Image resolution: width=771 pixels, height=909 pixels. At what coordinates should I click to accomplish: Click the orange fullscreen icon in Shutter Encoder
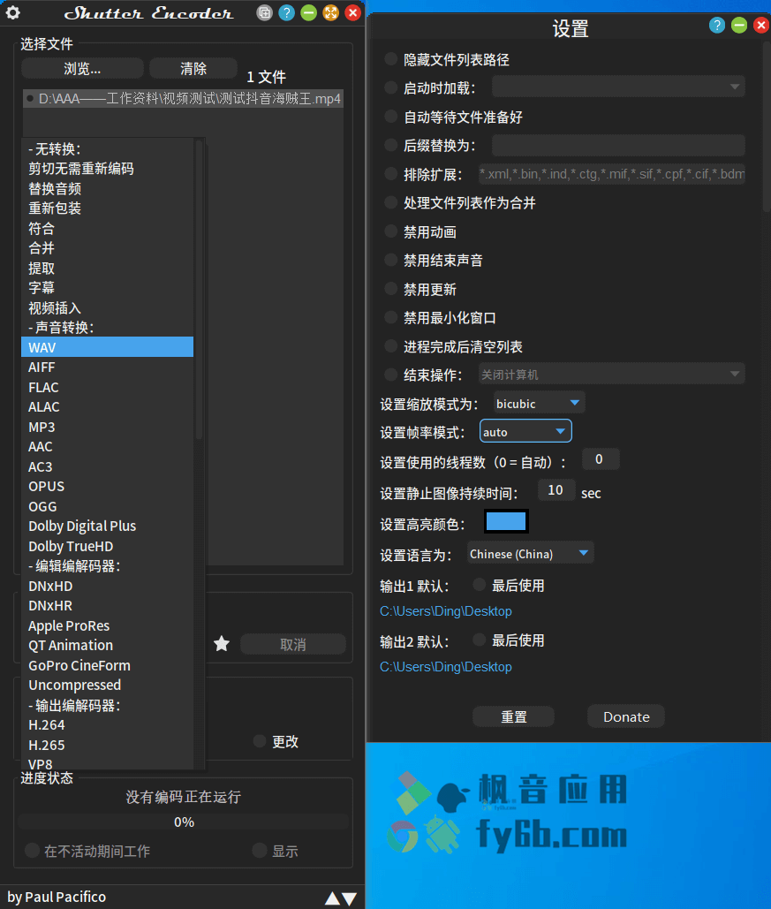pyautogui.click(x=330, y=12)
